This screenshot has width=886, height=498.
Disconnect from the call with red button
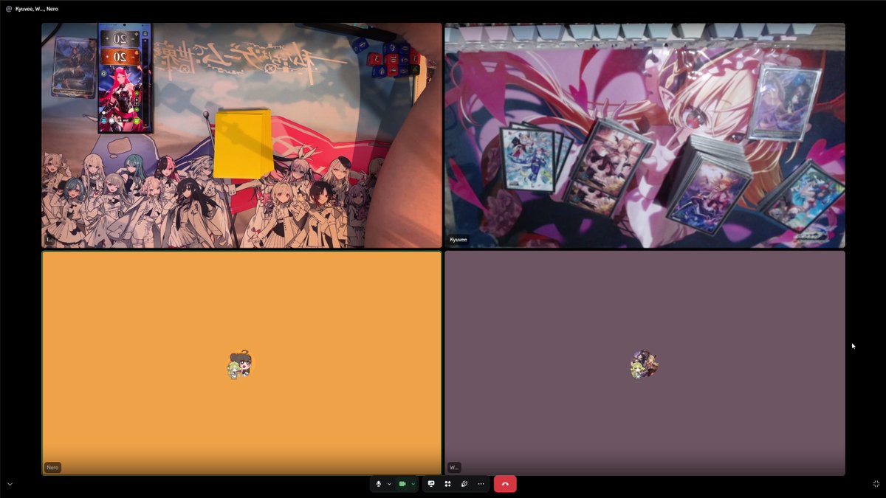(505, 484)
